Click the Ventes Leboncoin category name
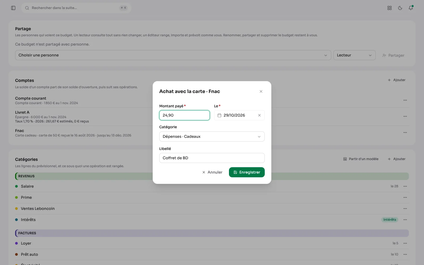This screenshot has height=265, width=424. tap(38, 209)
